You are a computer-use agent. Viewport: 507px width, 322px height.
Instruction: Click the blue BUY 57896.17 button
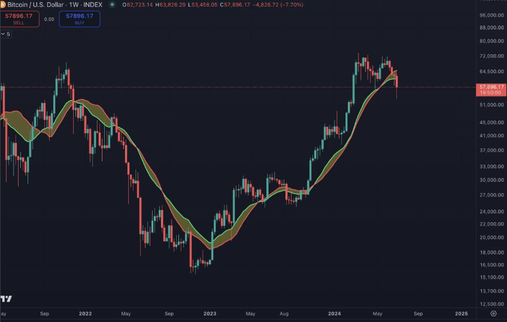[x=80, y=19]
